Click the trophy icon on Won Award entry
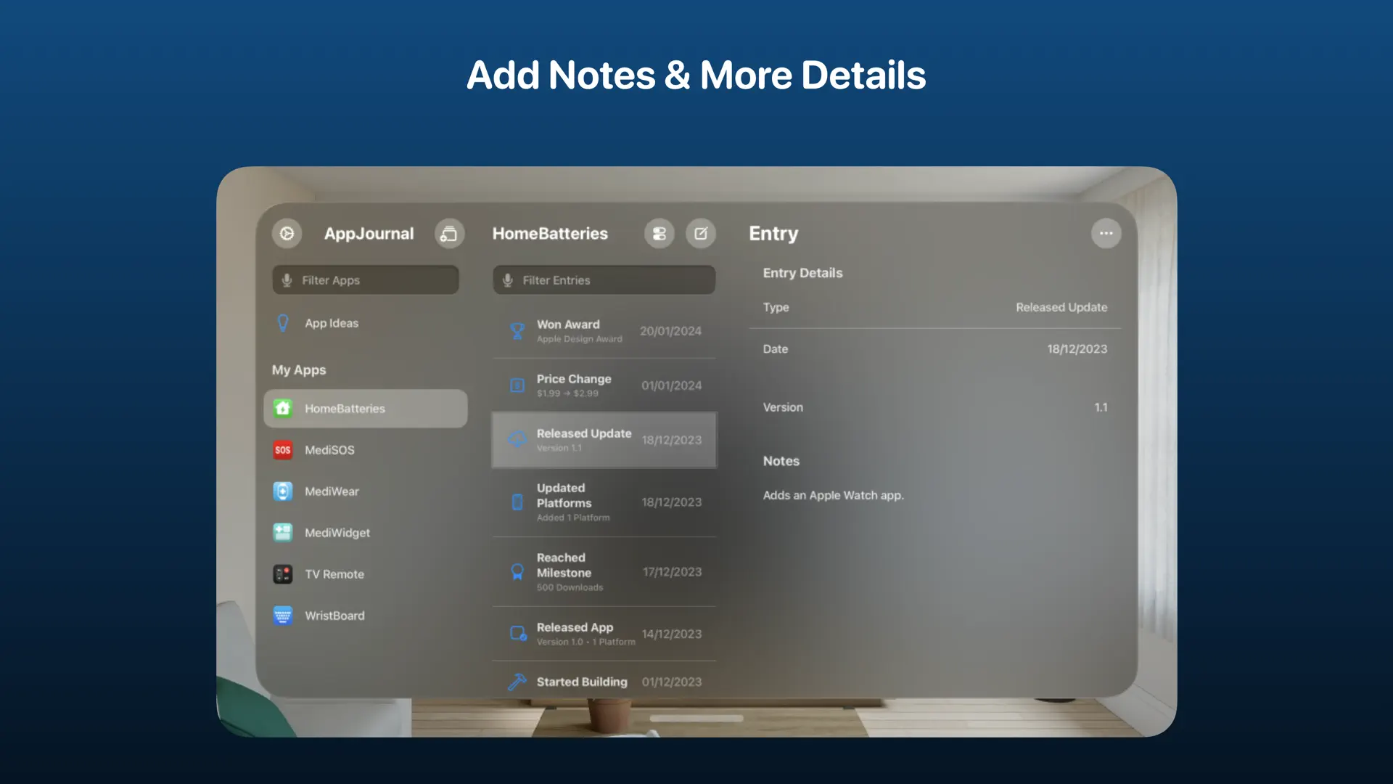Viewport: 1393px width, 784px height. 517,330
